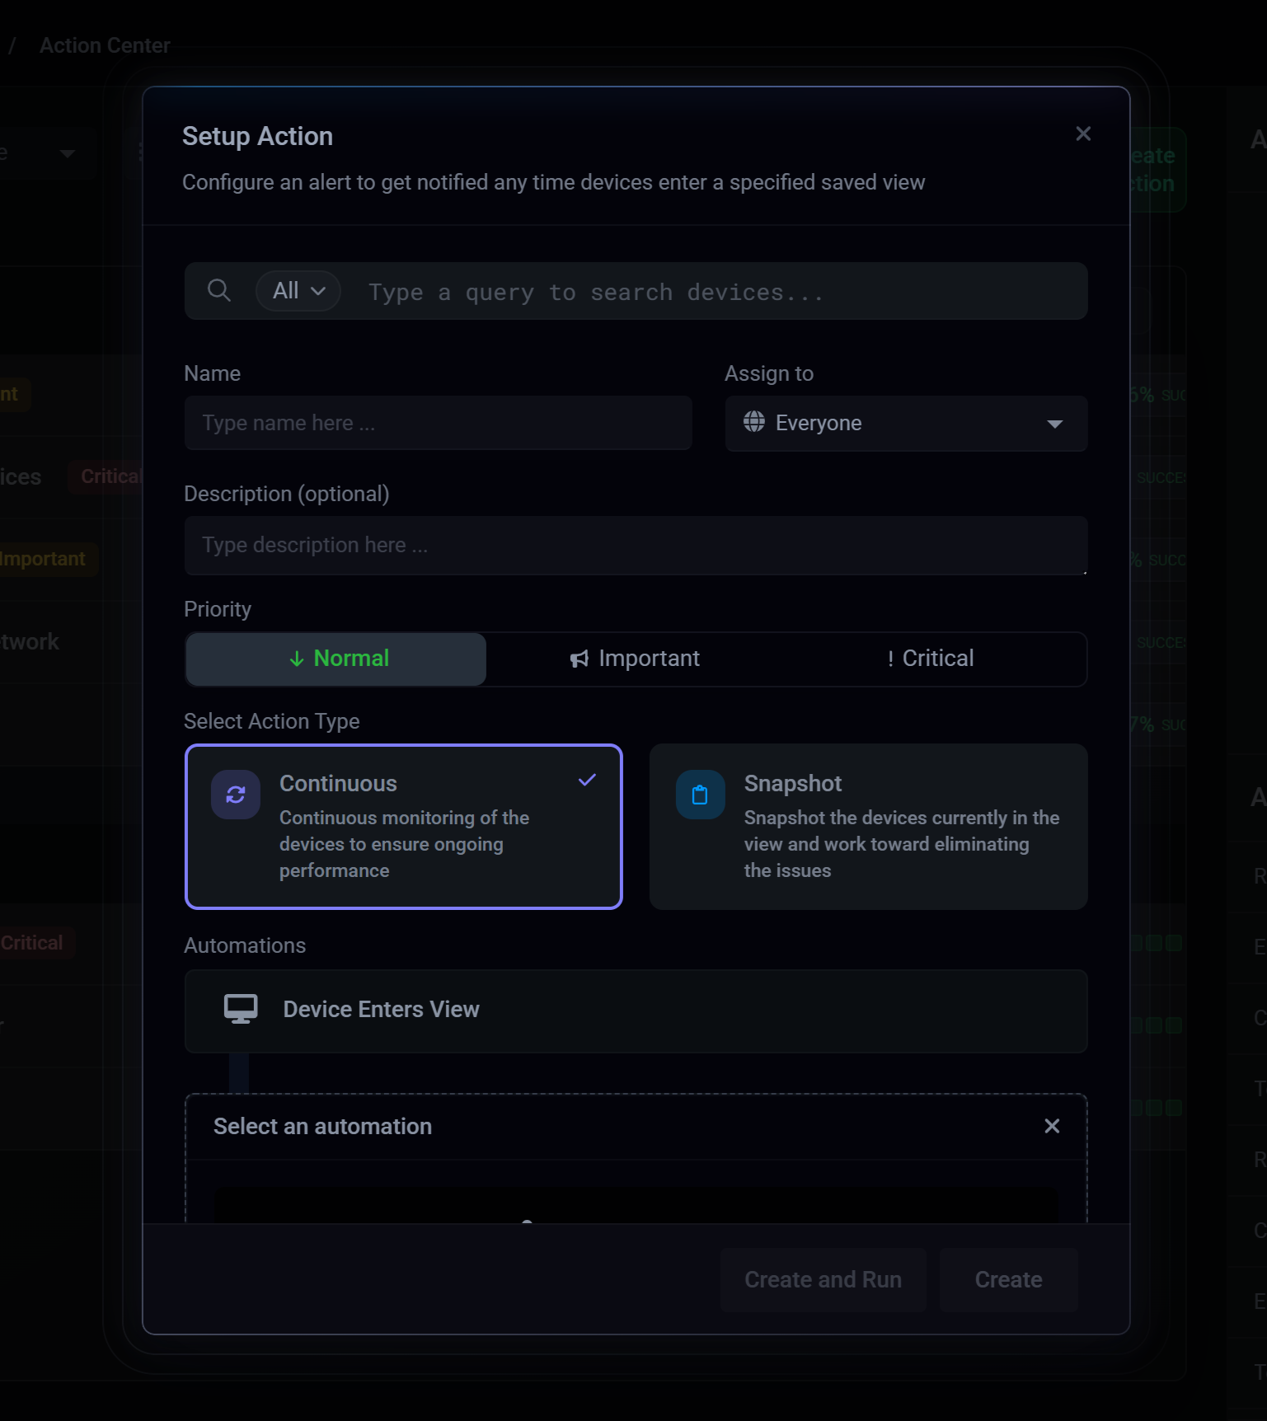Viewport: 1267px width, 1421px height.
Task: Click the Snapshot clipboard icon
Action: (700, 795)
